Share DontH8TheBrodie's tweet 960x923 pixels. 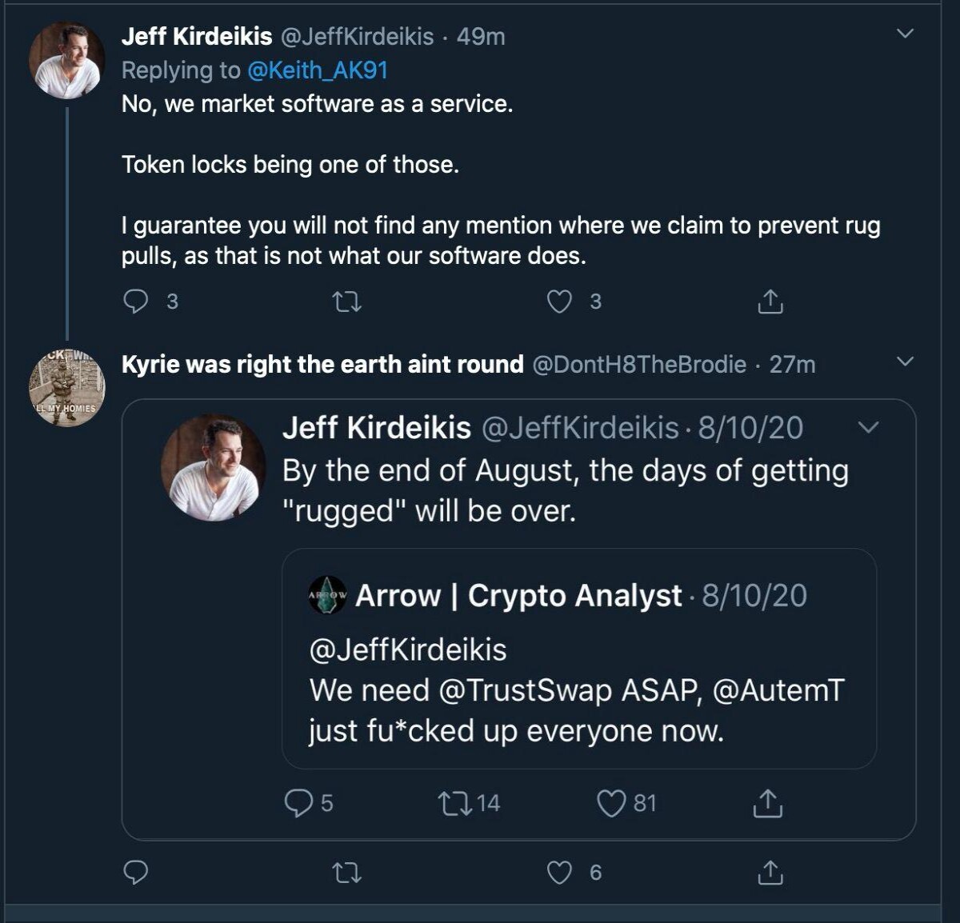(770, 873)
